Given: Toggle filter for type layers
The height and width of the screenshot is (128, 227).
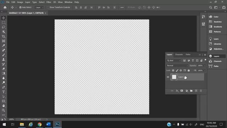Looking at the screenshot, I should (x=193, y=60).
